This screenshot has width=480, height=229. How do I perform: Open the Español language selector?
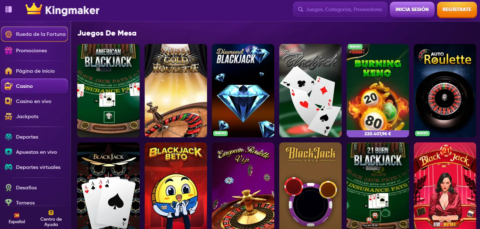click(x=17, y=218)
